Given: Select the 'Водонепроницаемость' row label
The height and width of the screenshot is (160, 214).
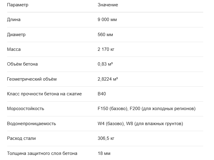Looking at the screenshot, I should click(x=31, y=124).
